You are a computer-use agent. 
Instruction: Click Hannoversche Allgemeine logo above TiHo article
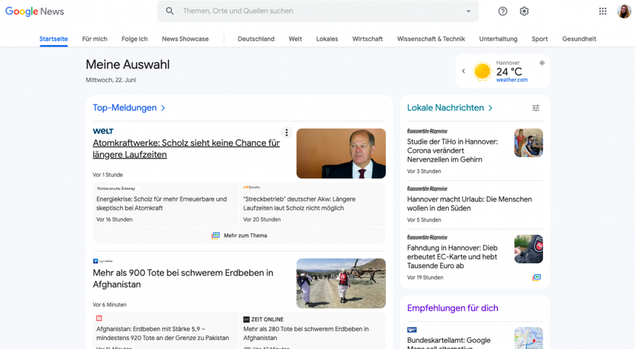tap(427, 131)
